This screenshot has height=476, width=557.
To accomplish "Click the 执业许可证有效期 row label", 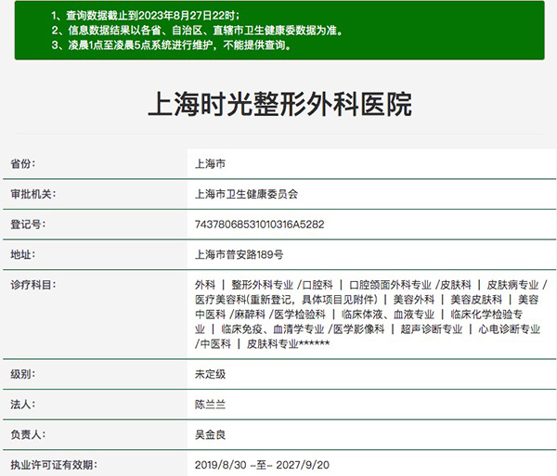I will (54, 465).
